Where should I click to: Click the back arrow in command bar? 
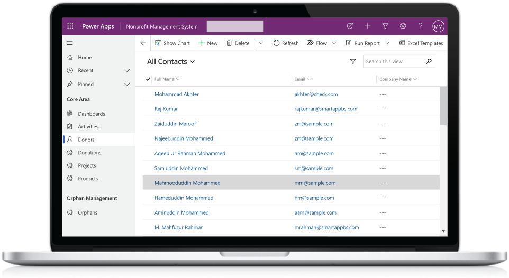pos(143,43)
